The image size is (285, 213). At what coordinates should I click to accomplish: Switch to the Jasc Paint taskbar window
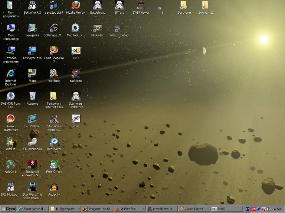tap(194, 209)
